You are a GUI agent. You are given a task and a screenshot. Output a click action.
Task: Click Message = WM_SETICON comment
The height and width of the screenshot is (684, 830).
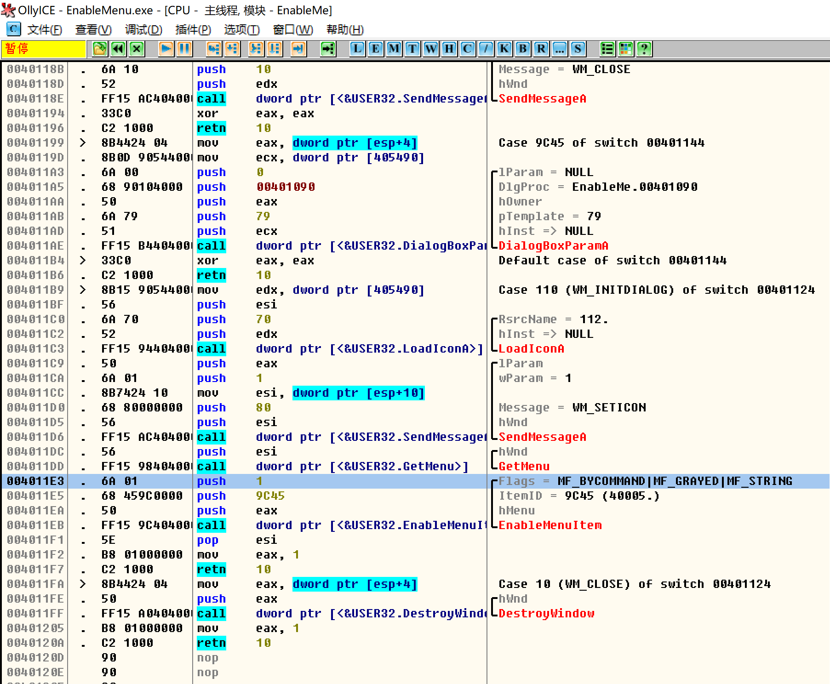572,408
